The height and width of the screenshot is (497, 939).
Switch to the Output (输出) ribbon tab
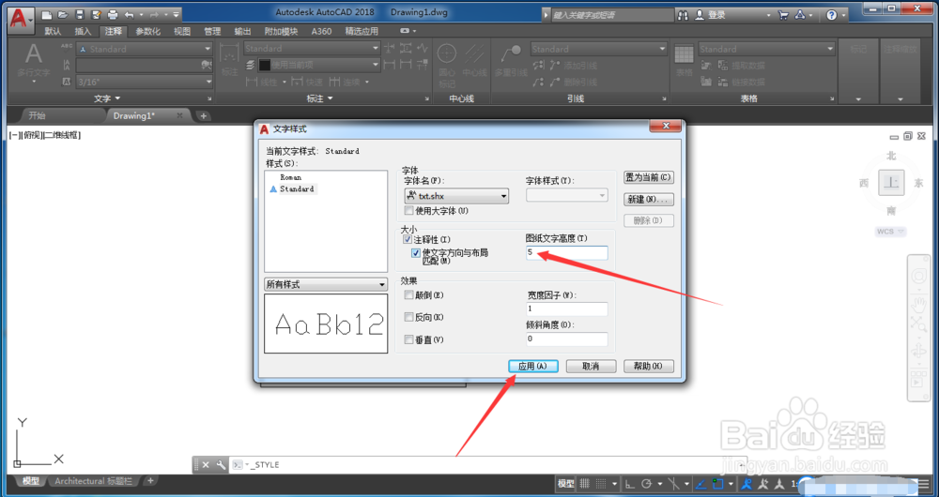[242, 31]
